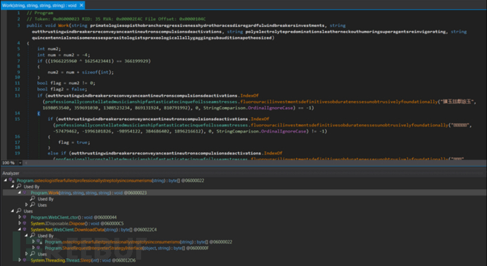Click method icon of root osteologist Analyzer row
This screenshot has height=266, width=487.
point(12,181)
